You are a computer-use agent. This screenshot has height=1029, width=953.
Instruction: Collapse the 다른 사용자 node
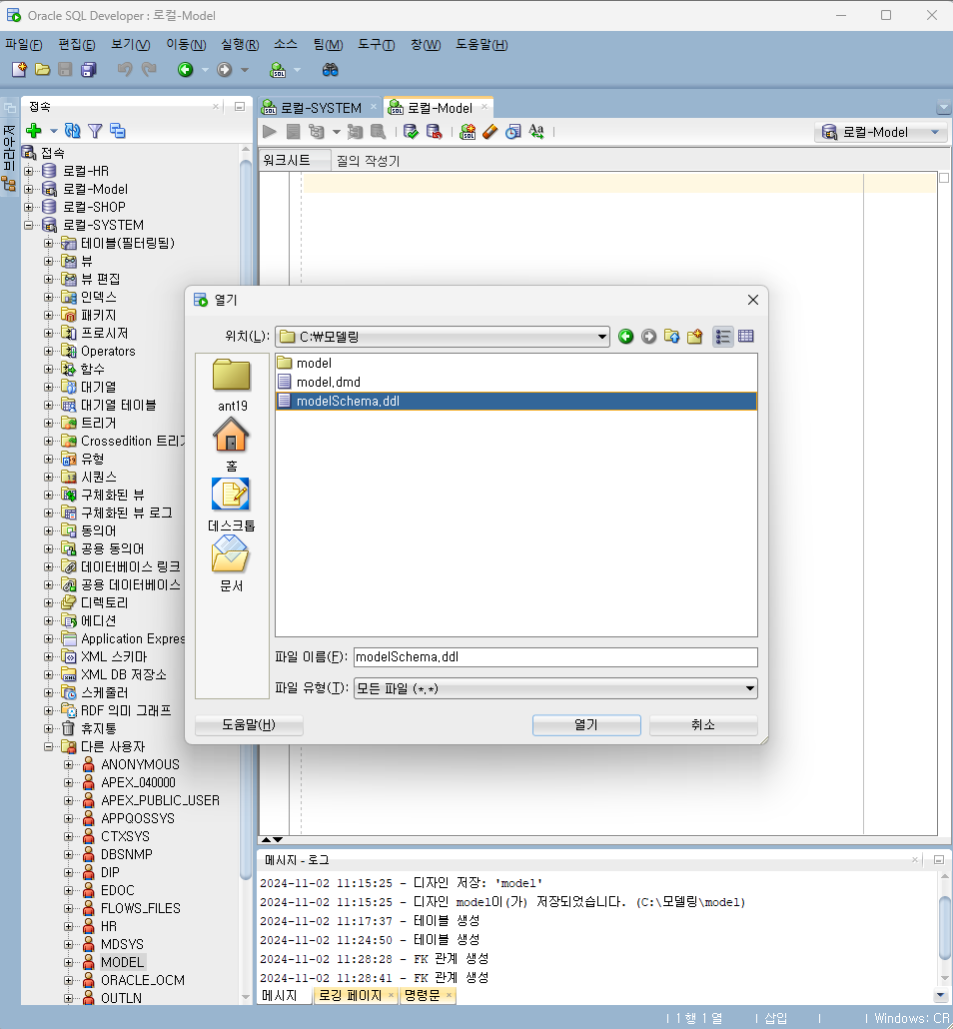49,747
